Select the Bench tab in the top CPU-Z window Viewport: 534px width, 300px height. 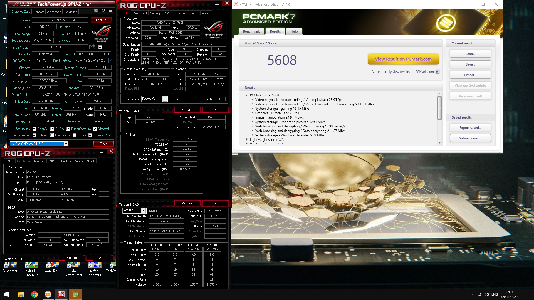[x=194, y=13]
